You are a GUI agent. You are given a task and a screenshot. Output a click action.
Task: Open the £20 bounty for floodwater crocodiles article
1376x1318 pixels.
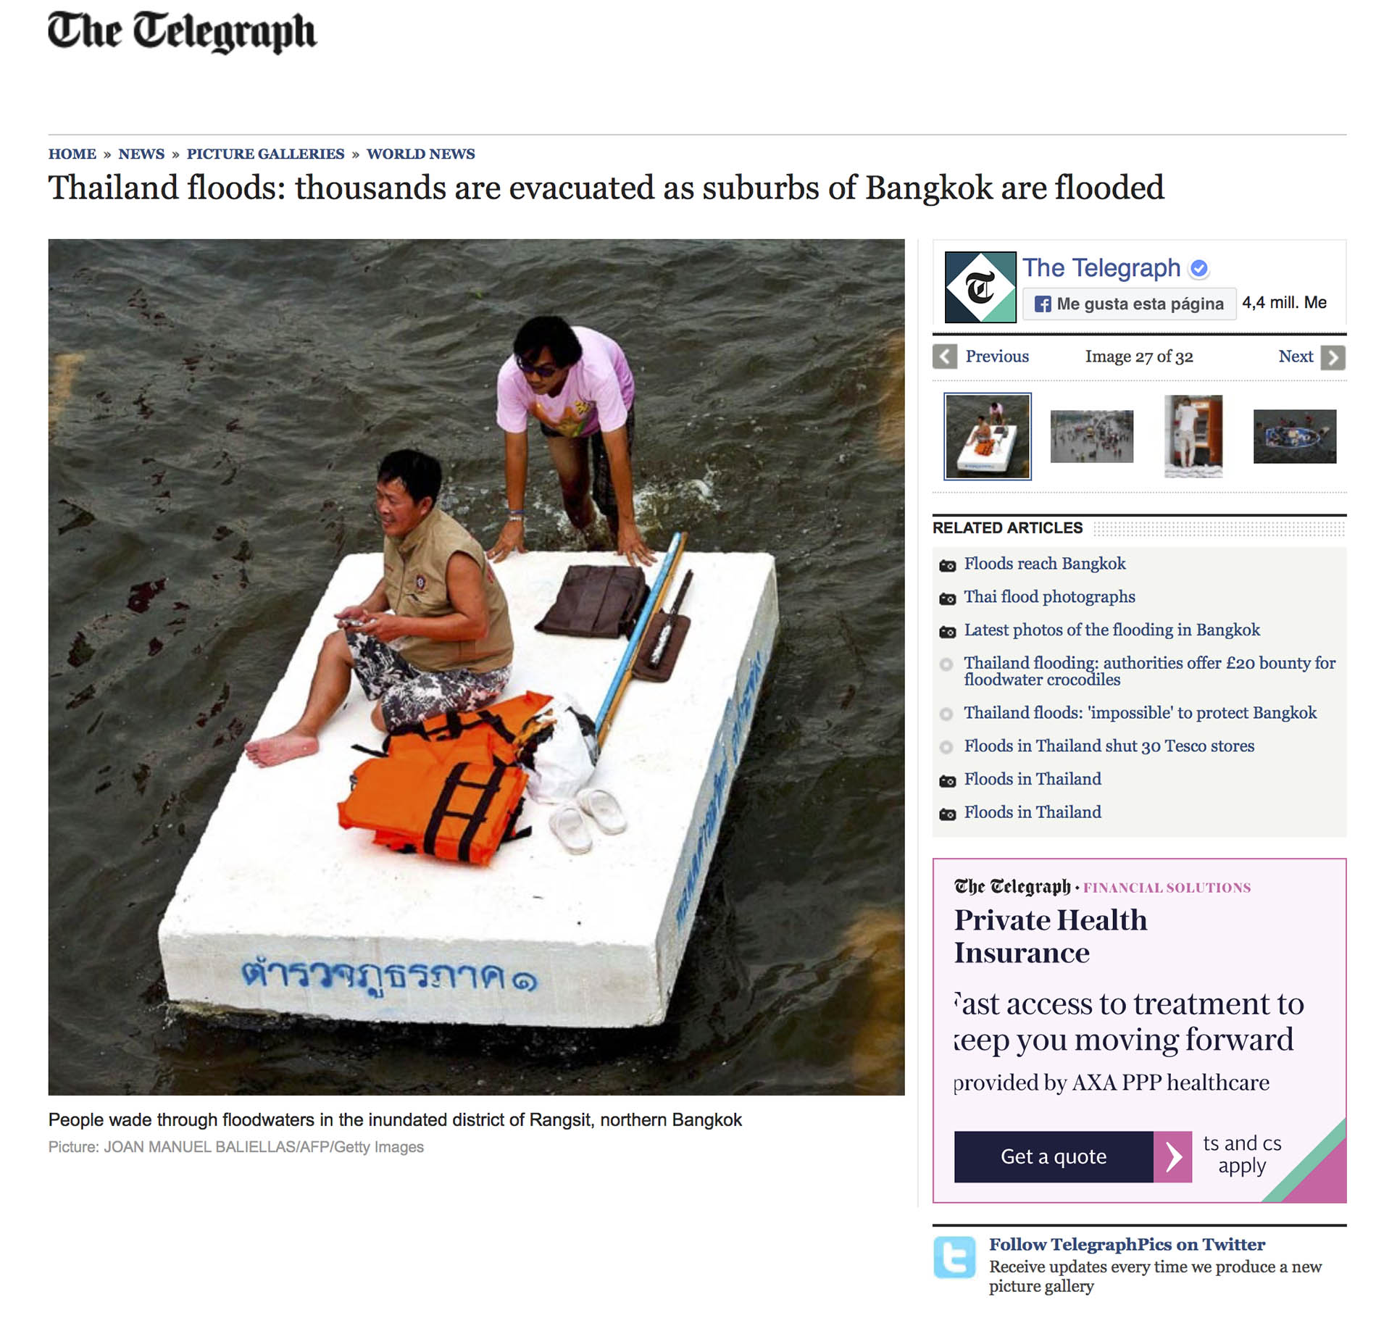(1149, 671)
